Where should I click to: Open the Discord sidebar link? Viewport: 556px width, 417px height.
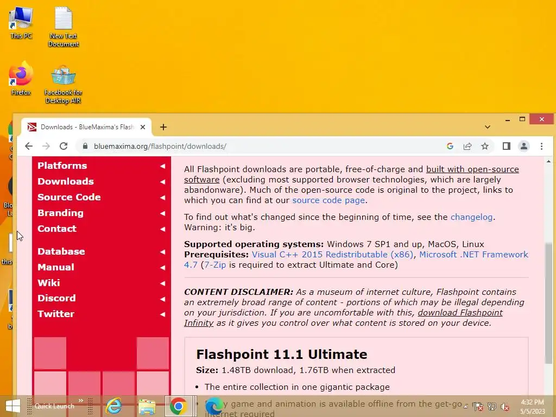tap(56, 298)
